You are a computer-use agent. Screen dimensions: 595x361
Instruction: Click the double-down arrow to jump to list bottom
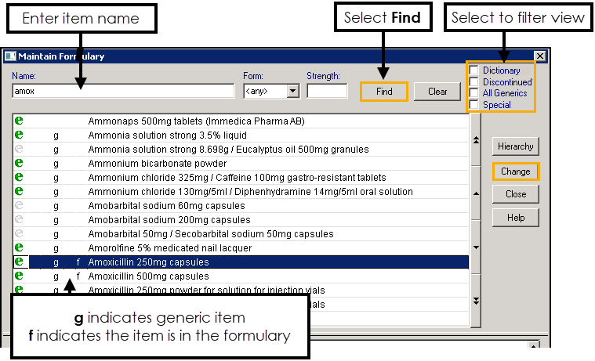474,301
